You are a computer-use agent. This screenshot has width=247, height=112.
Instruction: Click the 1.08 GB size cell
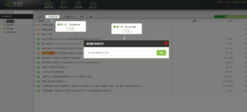[x=229, y=63]
